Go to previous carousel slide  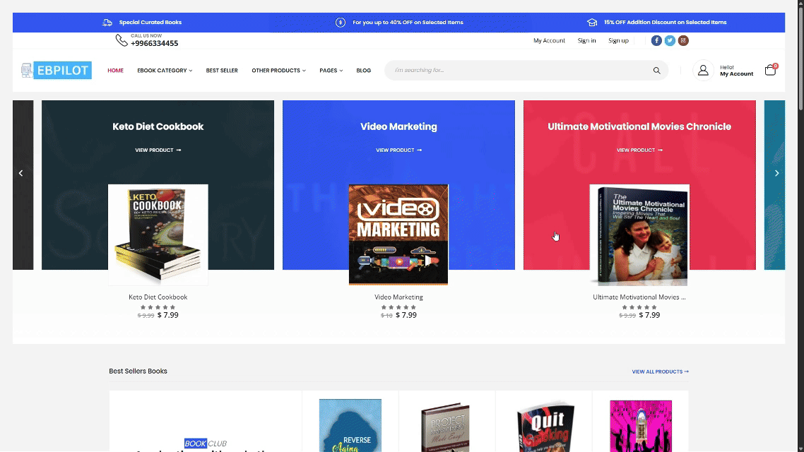point(20,173)
